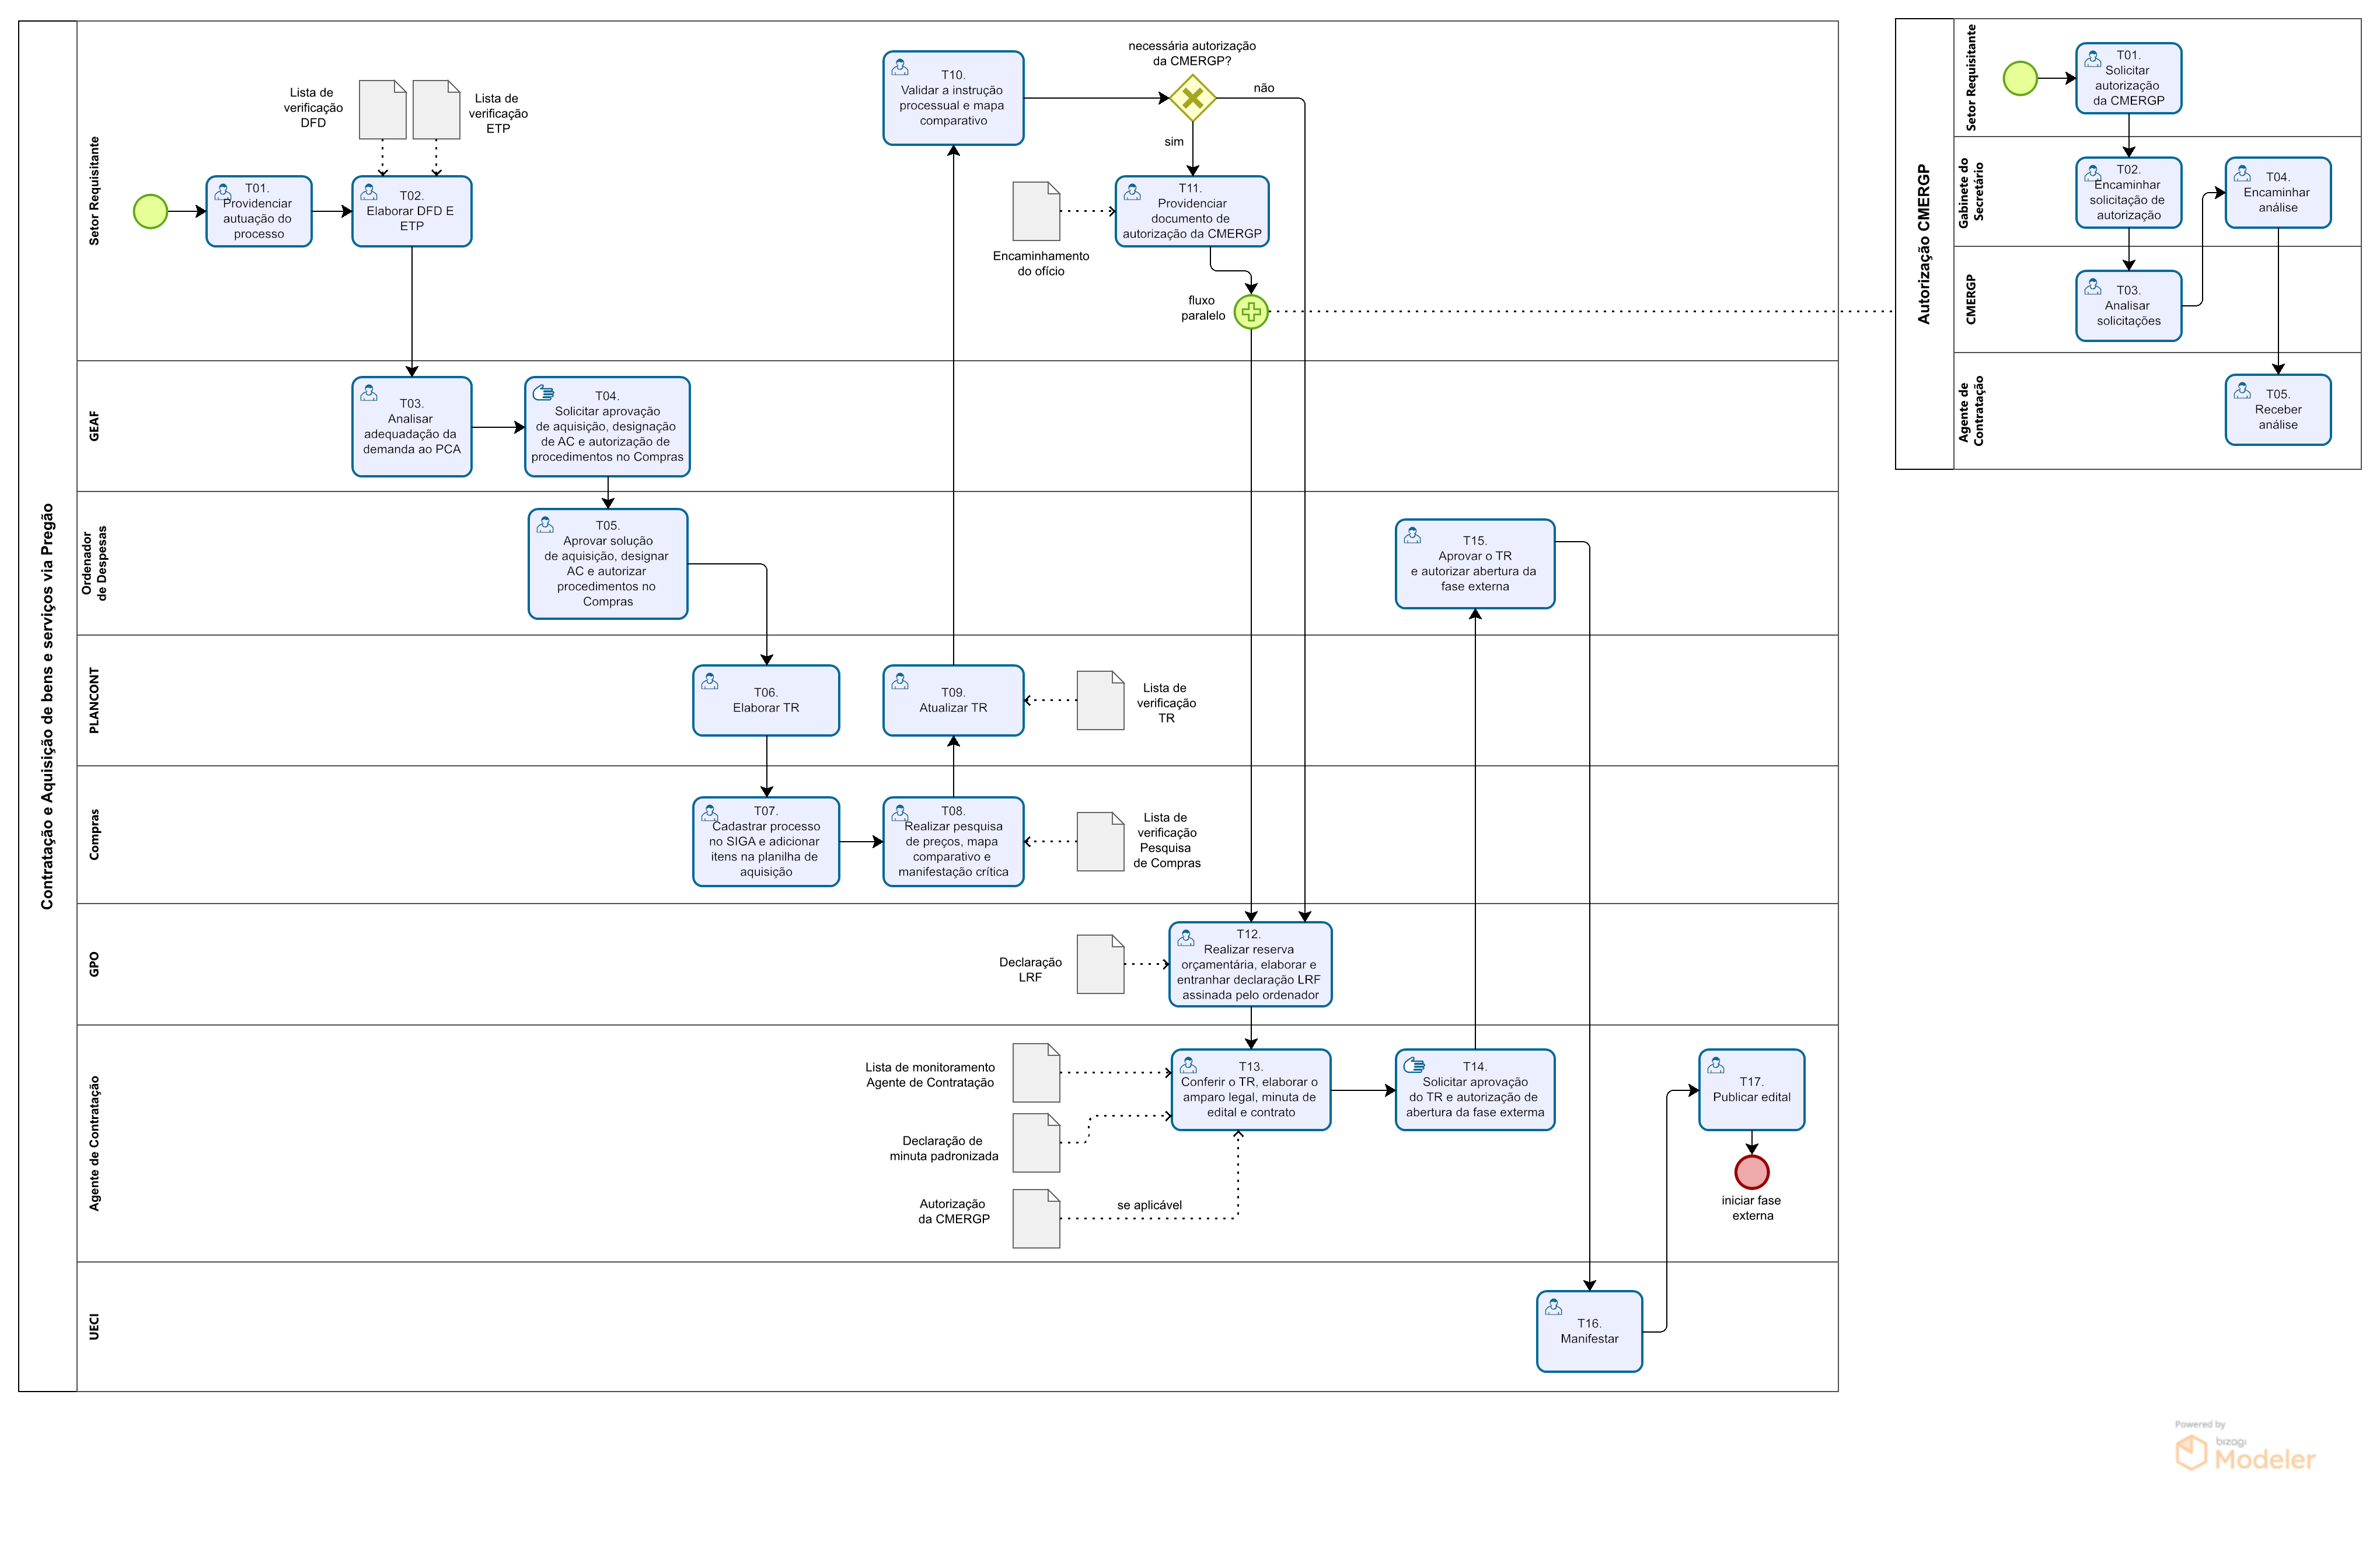The width and height of the screenshot is (2380, 1562).
Task: Select the 'Lista de monitoramento Agente' document icon
Action: tap(1035, 1072)
